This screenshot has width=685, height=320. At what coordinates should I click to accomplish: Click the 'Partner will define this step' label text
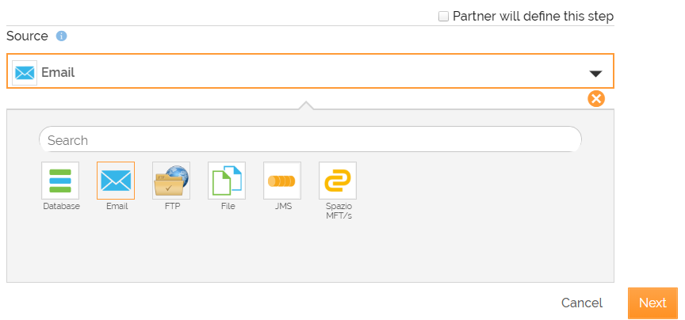[533, 16]
